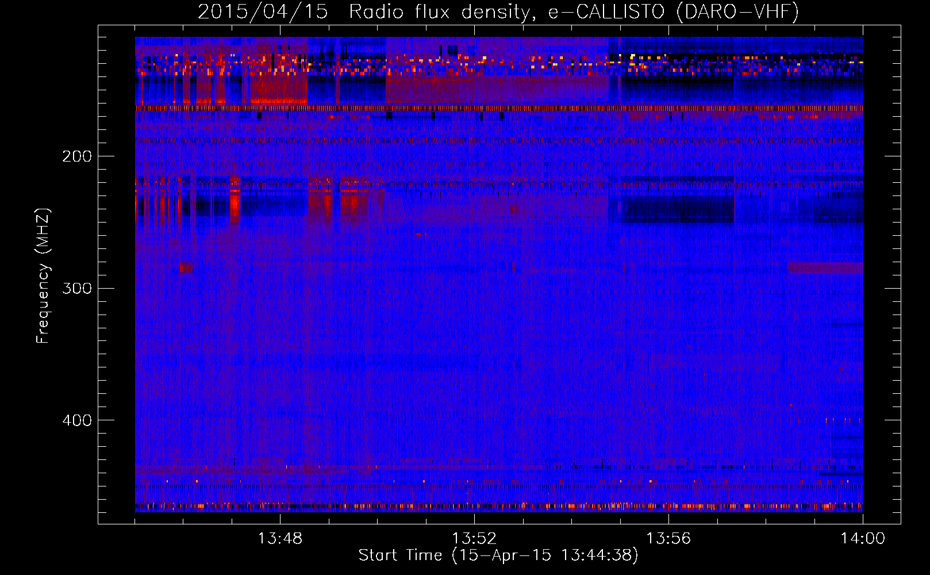Click the 200 frequency tick label

77,156
